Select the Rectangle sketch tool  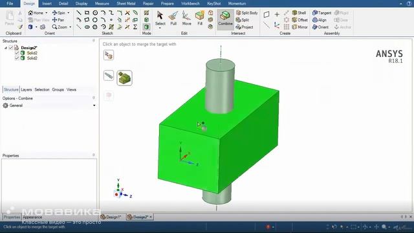[x=87, y=13]
